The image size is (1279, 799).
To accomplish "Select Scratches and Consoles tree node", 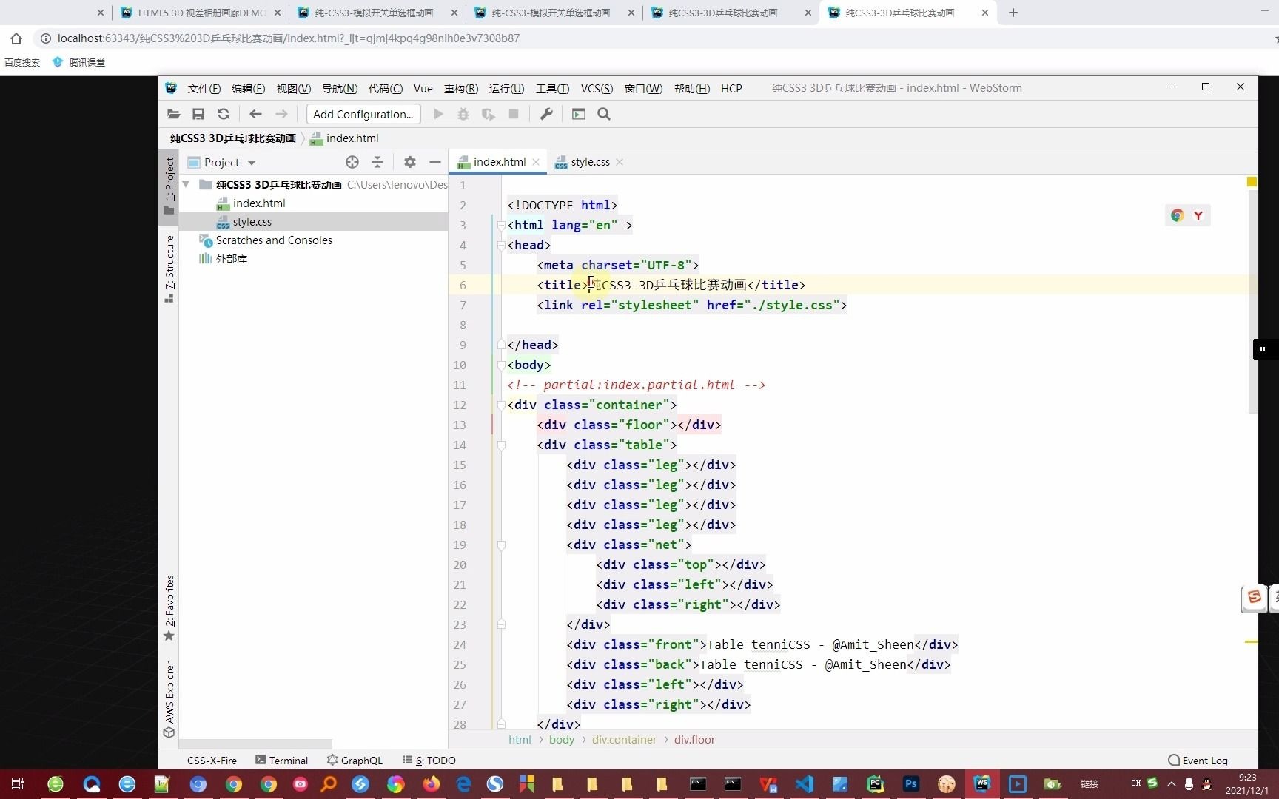I will [x=274, y=240].
